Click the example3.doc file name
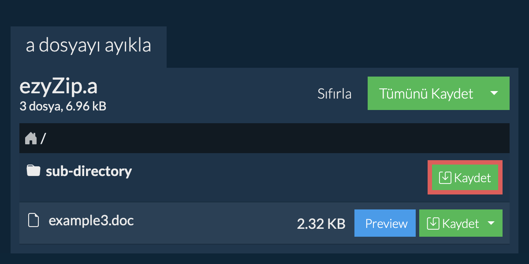Image resolution: width=529 pixels, height=264 pixels. (x=91, y=220)
